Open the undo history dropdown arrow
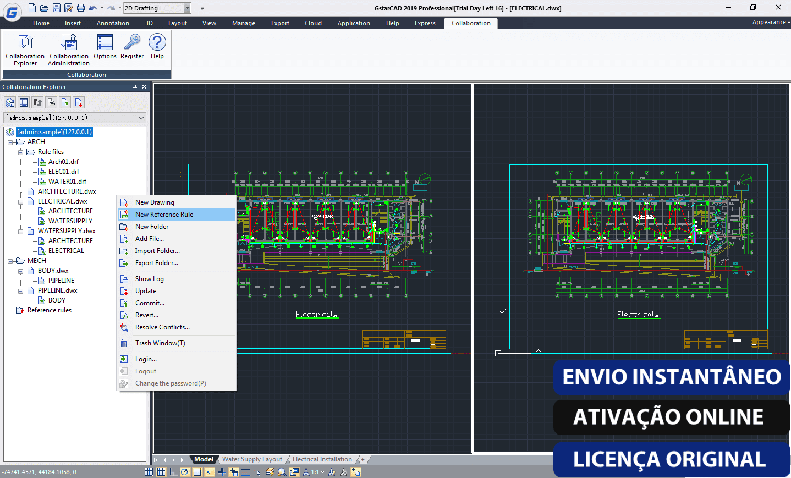Image resolution: width=791 pixels, height=478 pixels. (x=102, y=8)
